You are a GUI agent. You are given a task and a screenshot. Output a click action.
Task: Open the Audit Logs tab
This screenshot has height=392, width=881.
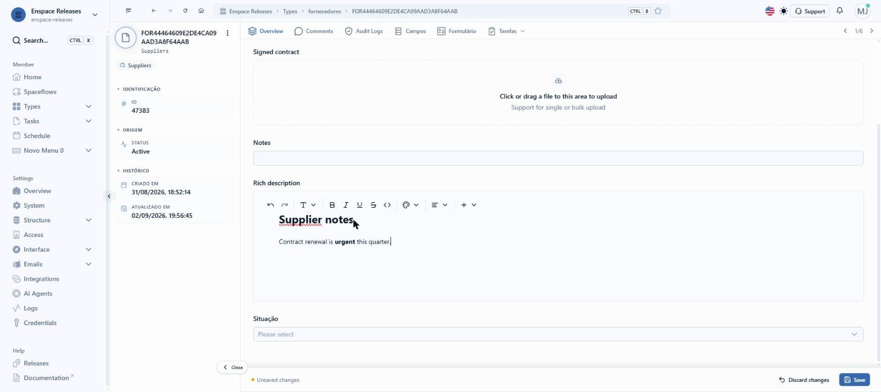click(364, 31)
